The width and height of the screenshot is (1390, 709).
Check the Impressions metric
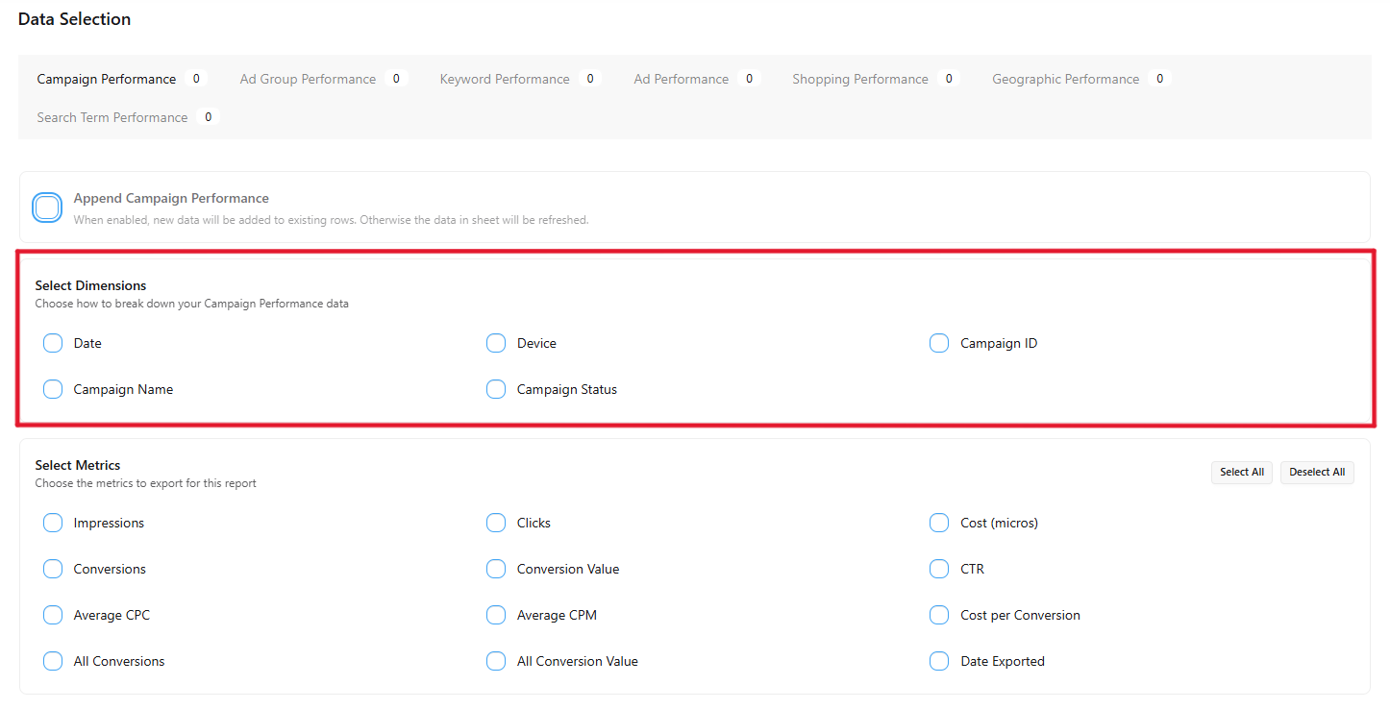pos(53,523)
